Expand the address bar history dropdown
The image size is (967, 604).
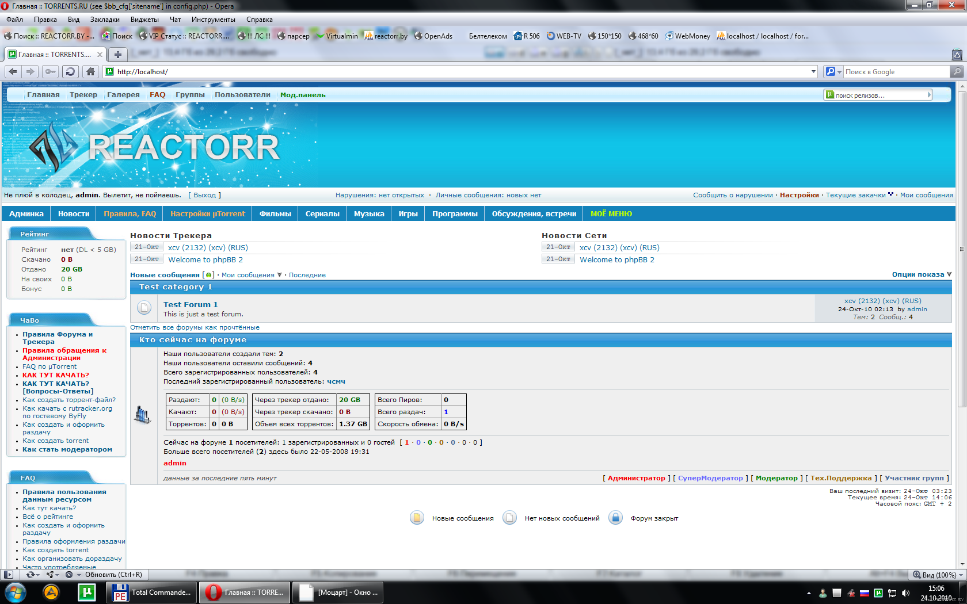[813, 72]
